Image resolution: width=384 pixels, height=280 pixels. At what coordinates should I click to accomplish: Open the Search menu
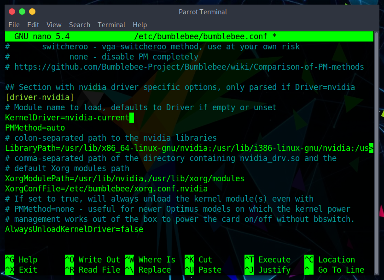coord(80,25)
